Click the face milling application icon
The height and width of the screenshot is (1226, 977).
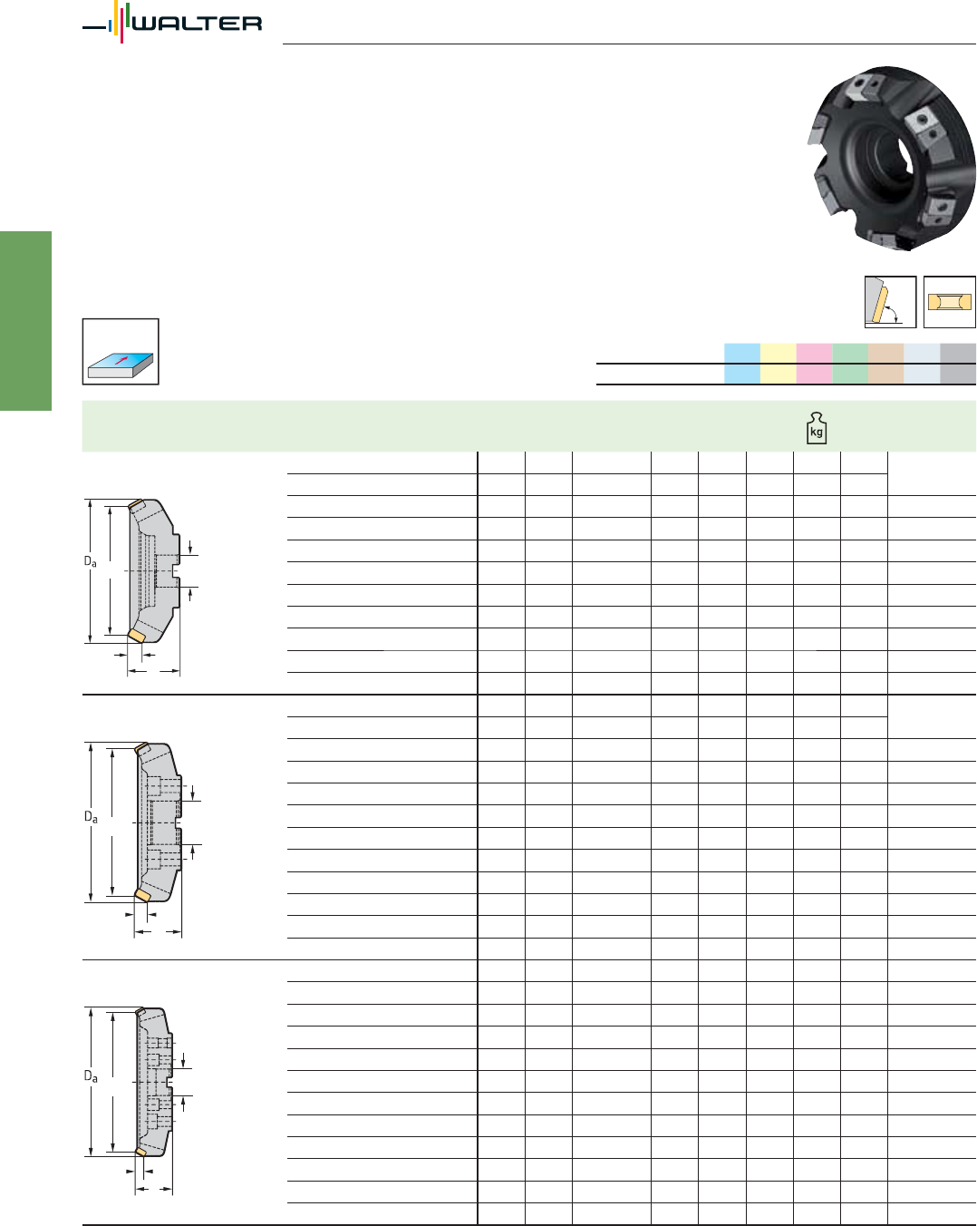point(121,352)
